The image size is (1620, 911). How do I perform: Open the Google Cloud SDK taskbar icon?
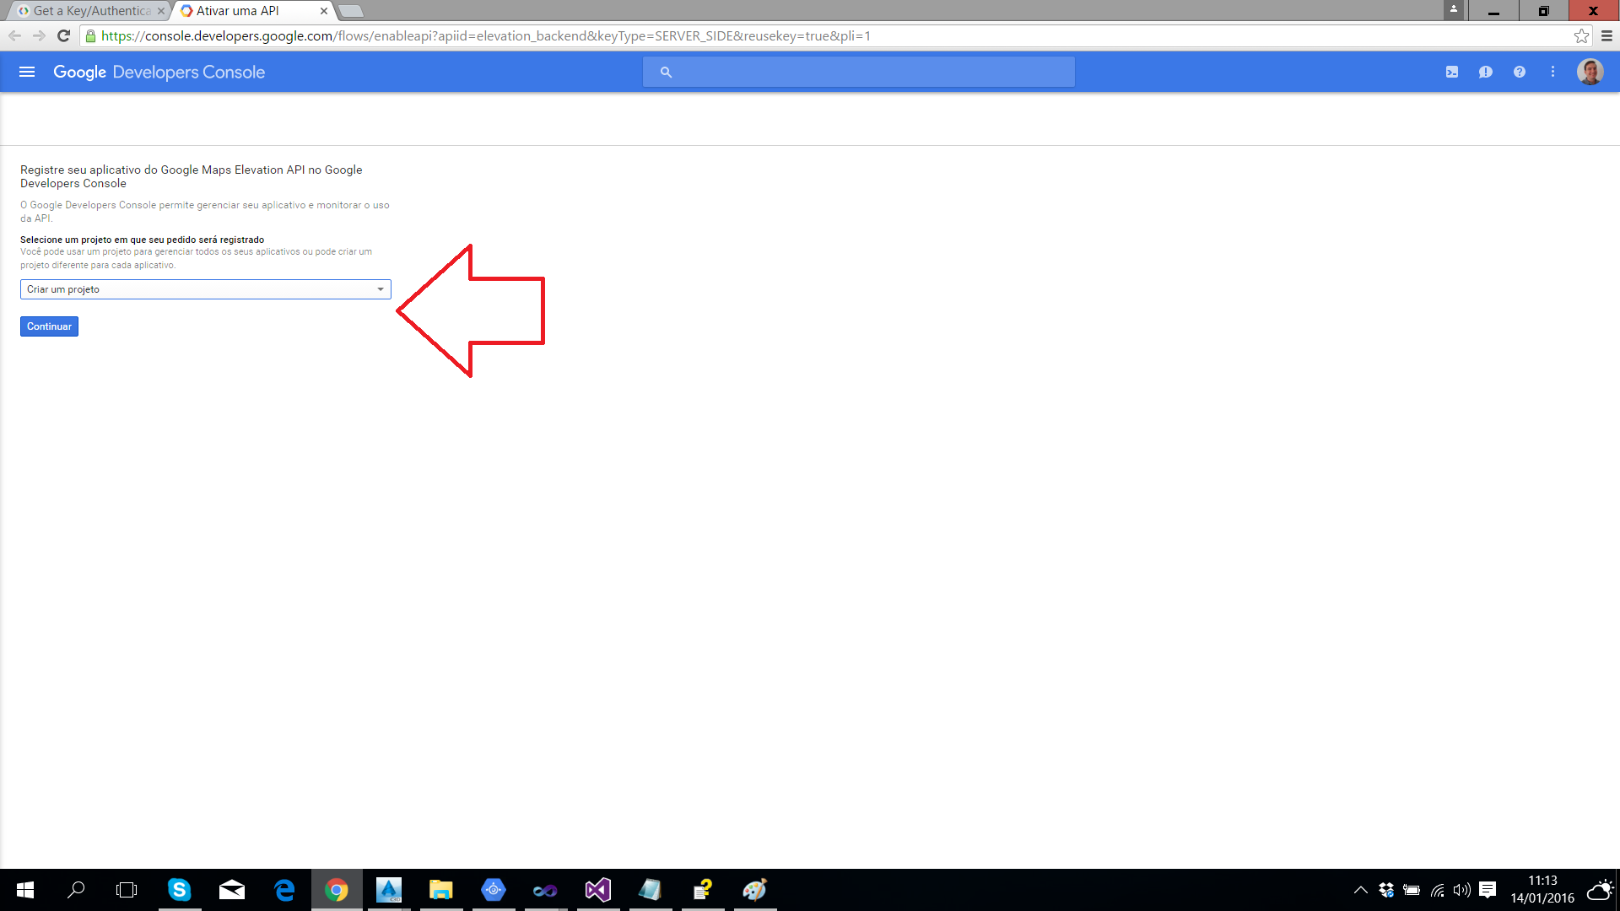(494, 890)
